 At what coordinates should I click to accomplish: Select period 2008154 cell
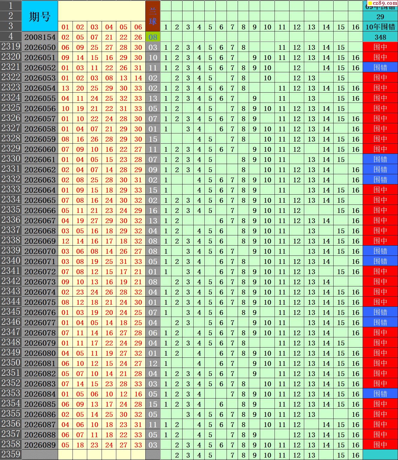(x=40, y=37)
